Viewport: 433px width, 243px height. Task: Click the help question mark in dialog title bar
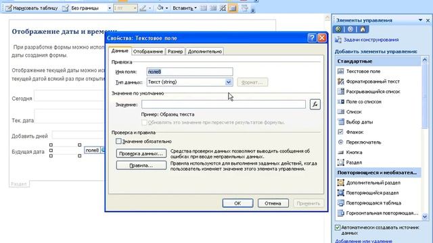point(312,38)
